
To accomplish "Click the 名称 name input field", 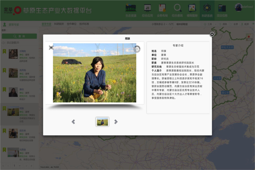I will (x=22, y=30).
